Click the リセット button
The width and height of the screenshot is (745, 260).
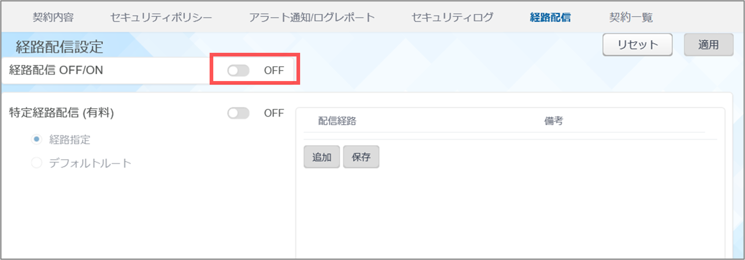(637, 45)
